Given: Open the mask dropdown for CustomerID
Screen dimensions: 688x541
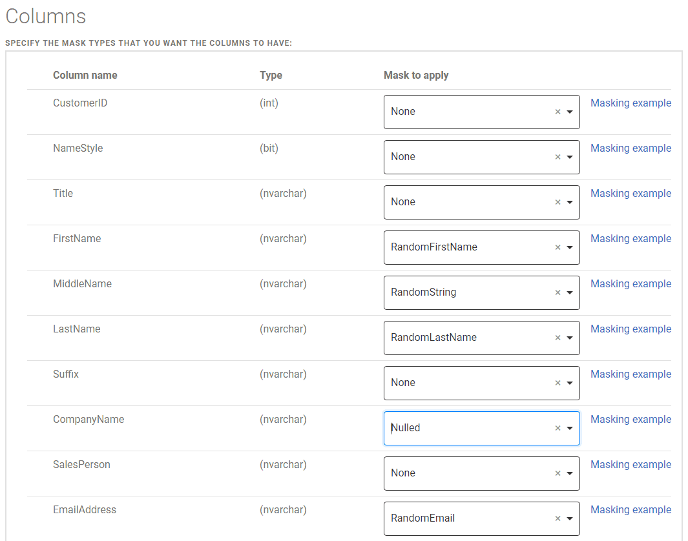Looking at the screenshot, I should (569, 112).
